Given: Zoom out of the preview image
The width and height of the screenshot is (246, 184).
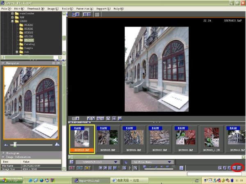Looking at the screenshot, I should (x=102, y=119).
